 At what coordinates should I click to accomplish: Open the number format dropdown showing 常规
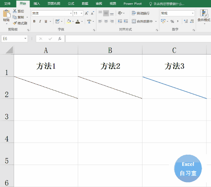(x=193, y=13)
